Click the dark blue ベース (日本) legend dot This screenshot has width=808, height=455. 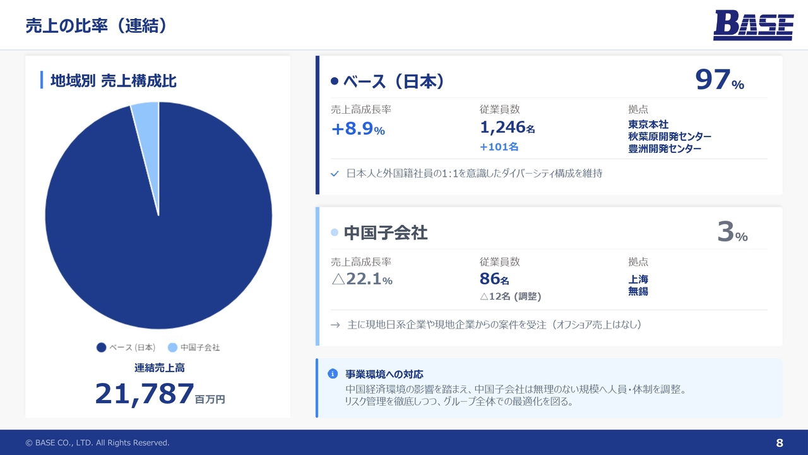tap(101, 348)
